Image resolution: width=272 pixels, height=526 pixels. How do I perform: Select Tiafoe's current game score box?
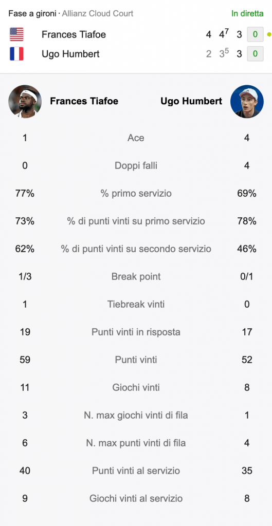coord(255,34)
